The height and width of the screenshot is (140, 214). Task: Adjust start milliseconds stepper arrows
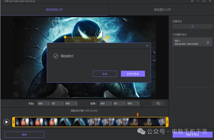tap(76, 104)
